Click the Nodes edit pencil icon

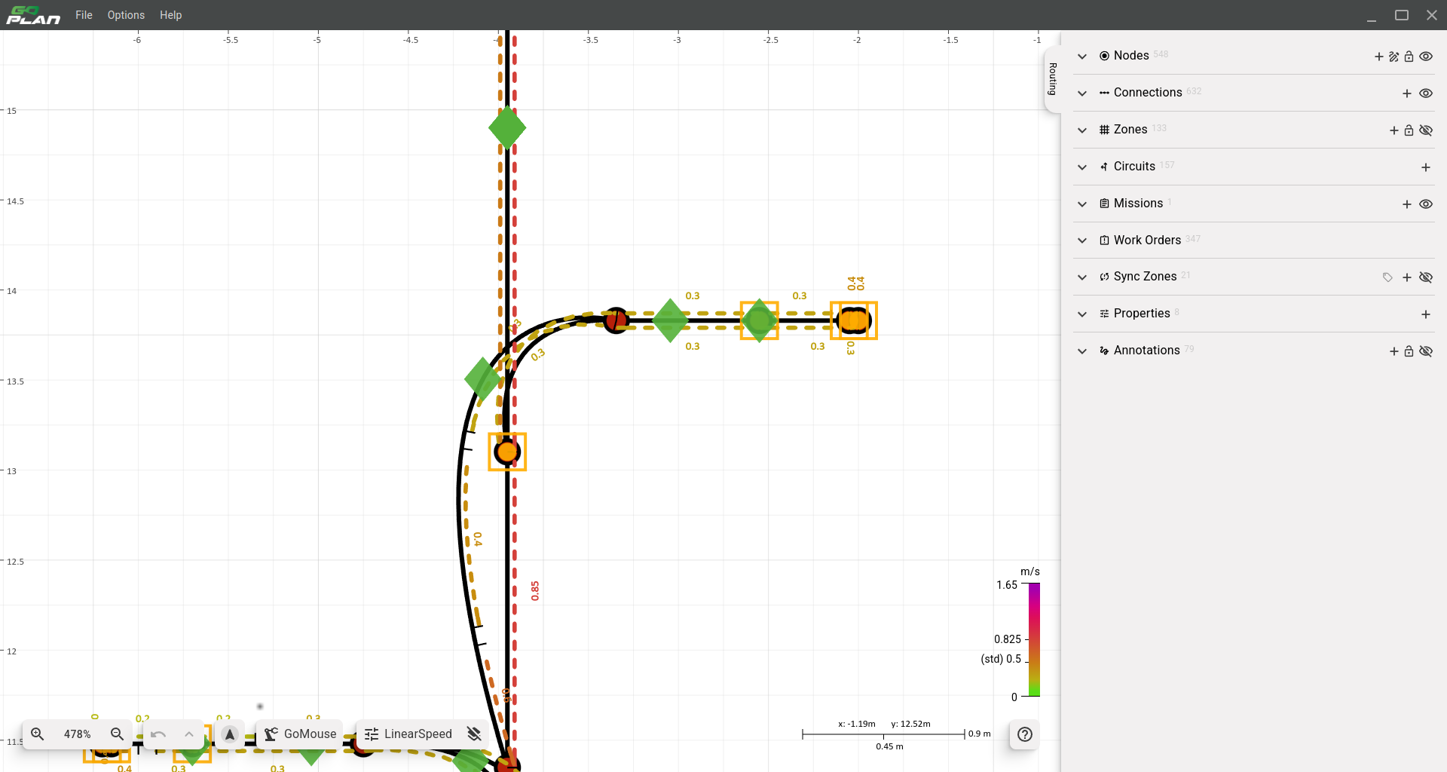coord(1393,57)
